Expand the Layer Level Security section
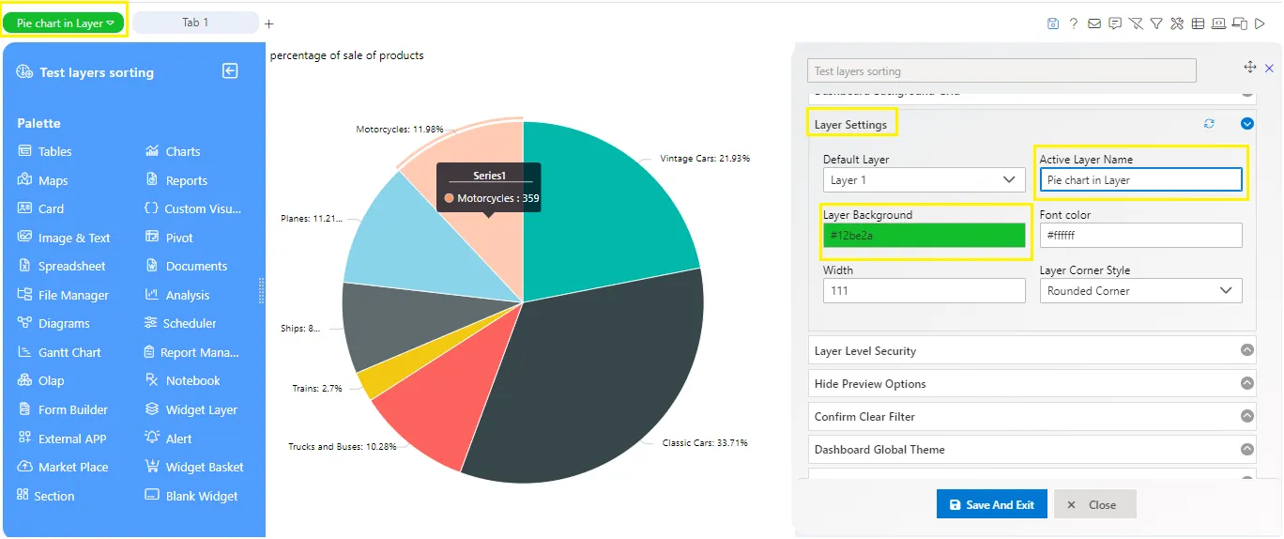The width and height of the screenshot is (1284, 539). pyautogui.click(x=1032, y=350)
